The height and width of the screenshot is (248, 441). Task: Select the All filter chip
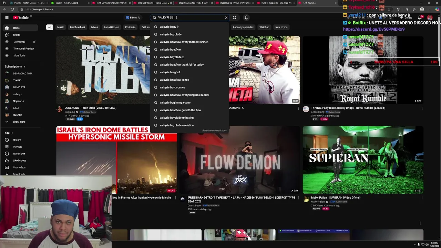(50, 27)
